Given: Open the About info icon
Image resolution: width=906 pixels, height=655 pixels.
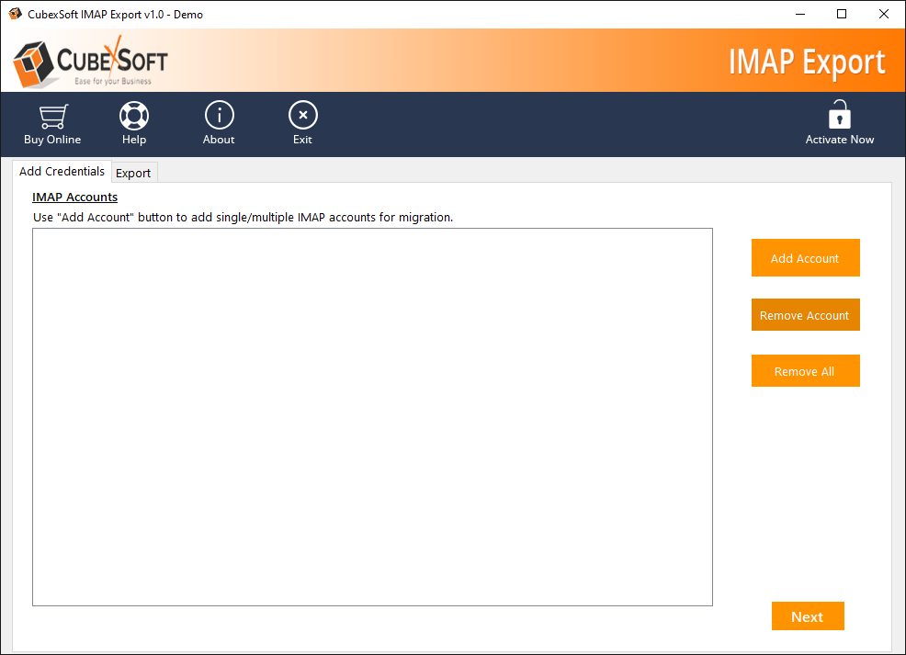Looking at the screenshot, I should pyautogui.click(x=219, y=116).
